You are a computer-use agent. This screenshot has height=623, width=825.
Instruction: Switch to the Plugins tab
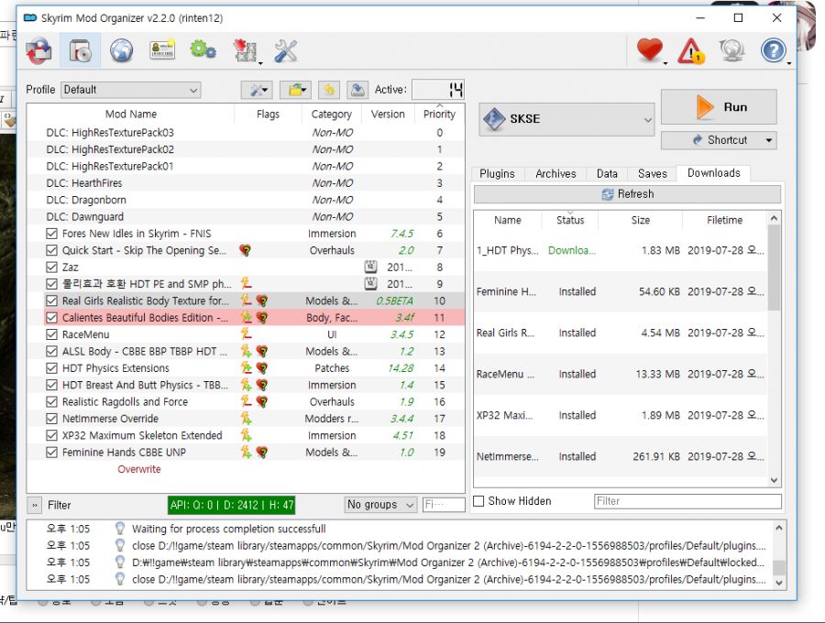[497, 173]
